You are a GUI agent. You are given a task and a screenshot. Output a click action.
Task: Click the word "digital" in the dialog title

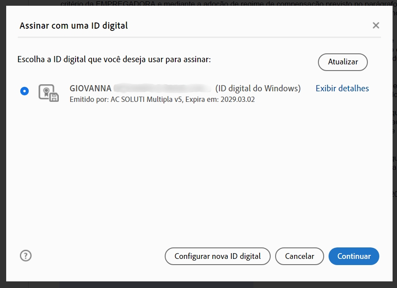[114, 26]
